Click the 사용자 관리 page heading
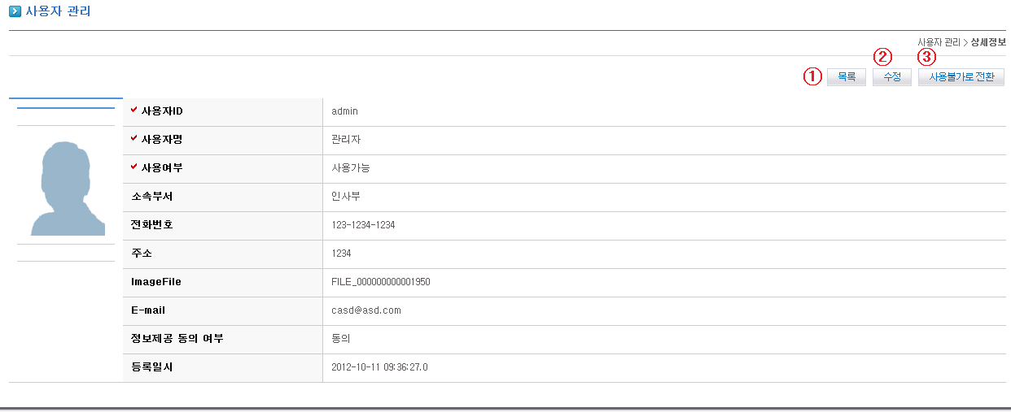The width and height of the screenshot is (1011, 412). coord(59,11)
